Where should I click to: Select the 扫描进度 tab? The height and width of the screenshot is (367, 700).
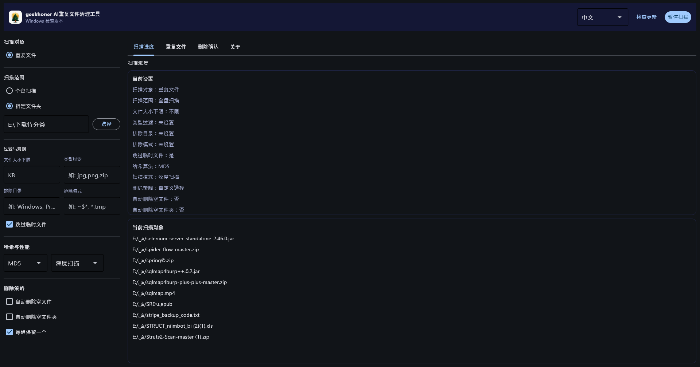click(x=144, y=47)
